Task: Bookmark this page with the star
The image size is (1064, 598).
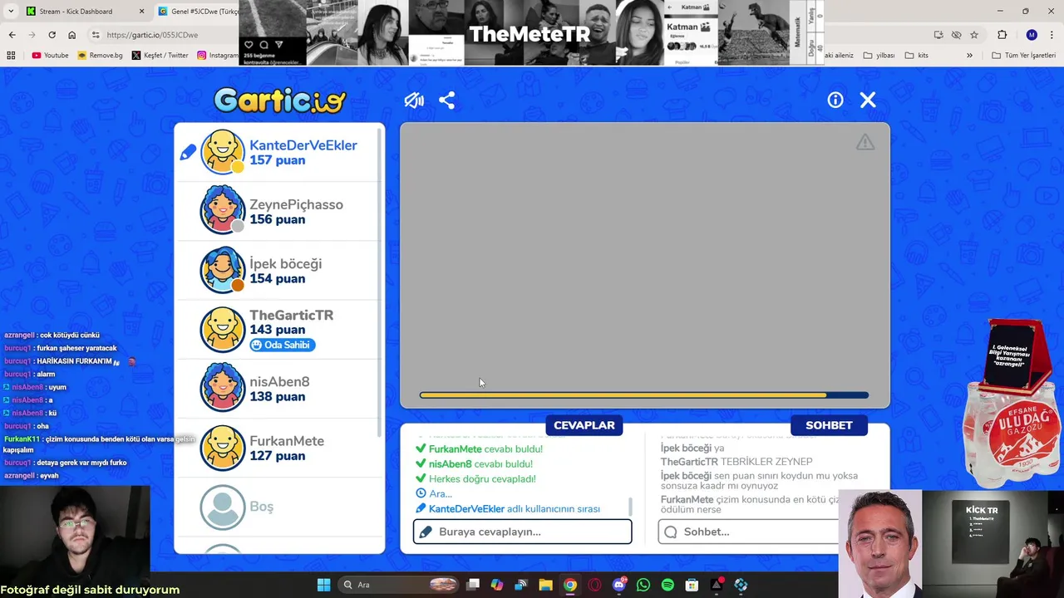Action: (x=974, y=35)
